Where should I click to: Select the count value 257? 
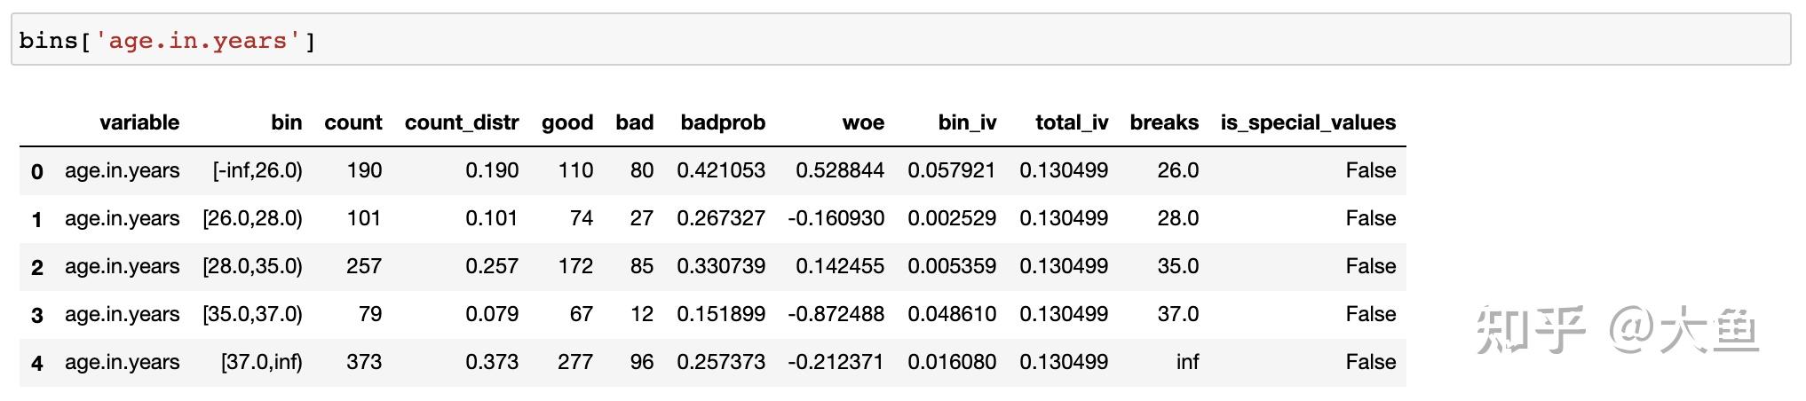[364, 266]
